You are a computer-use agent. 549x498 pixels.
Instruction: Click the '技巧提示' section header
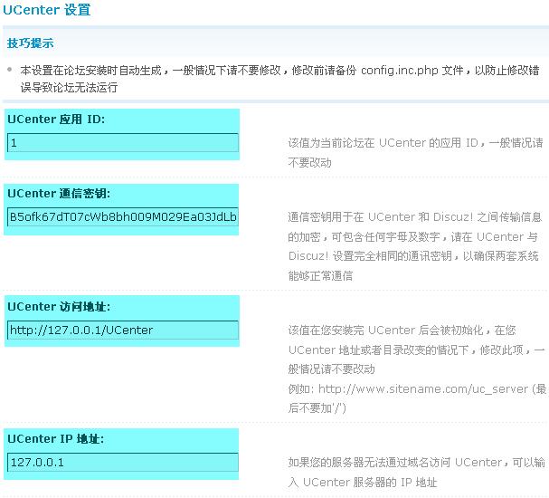31,43
